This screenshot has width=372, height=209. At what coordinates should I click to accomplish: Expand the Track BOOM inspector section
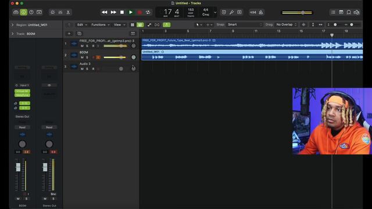13,34
